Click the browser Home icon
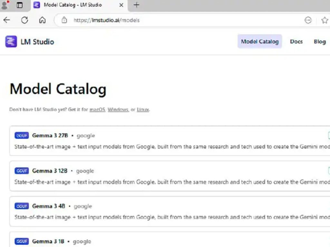 tap(42, 20)
